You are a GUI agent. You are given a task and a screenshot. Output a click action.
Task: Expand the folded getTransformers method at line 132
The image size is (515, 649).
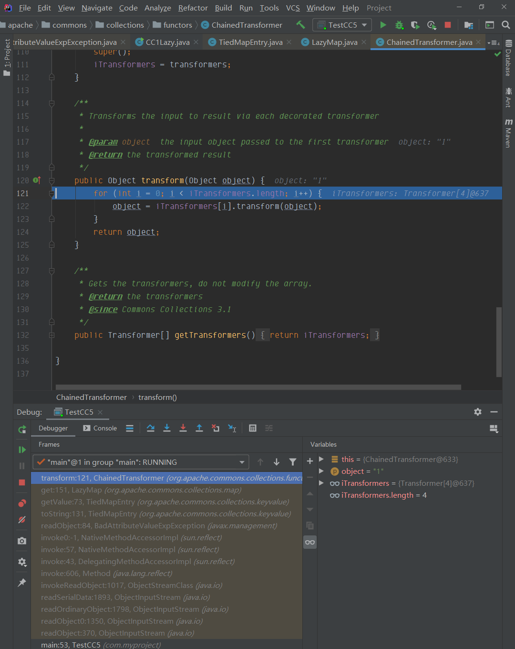51,335
